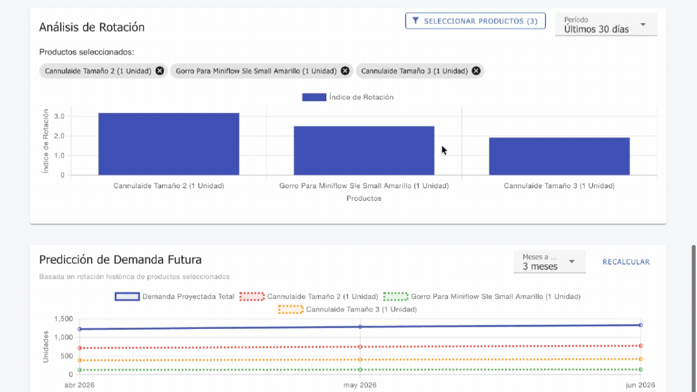The width and height of the screenshot is (697, 392).
Task: Toggle Cannulaide Tamaño 3 orange legend swatch
Action: coord(290,310)
